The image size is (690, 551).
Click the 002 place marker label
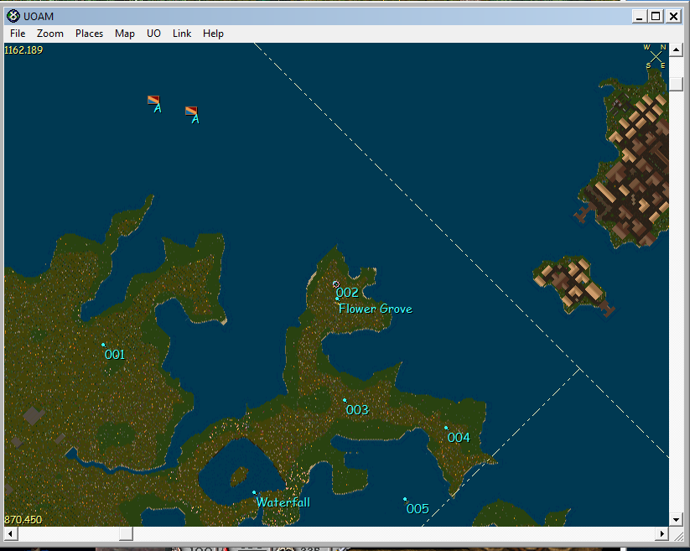[347, 292]
